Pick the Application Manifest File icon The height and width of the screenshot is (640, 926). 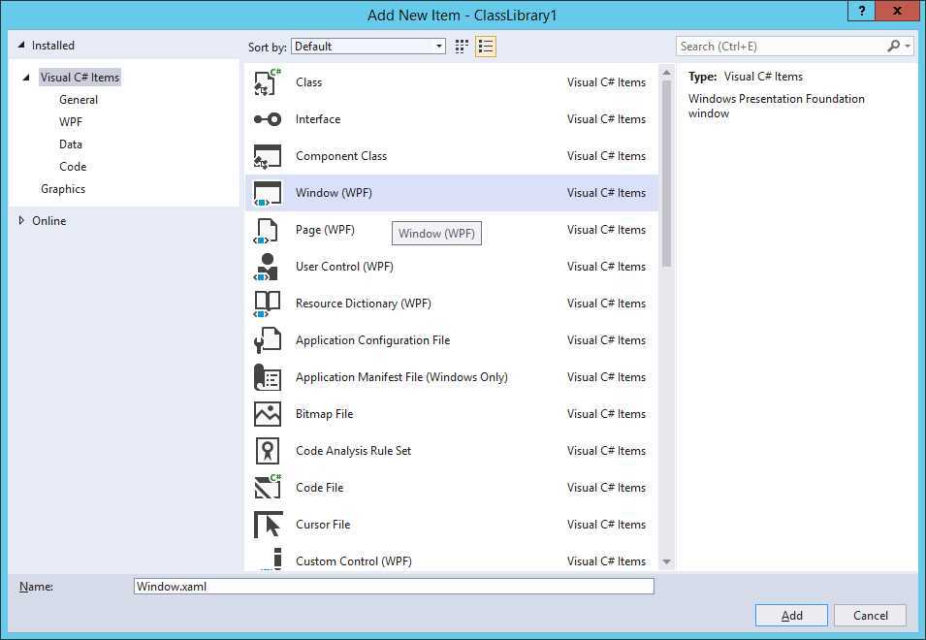268,377
